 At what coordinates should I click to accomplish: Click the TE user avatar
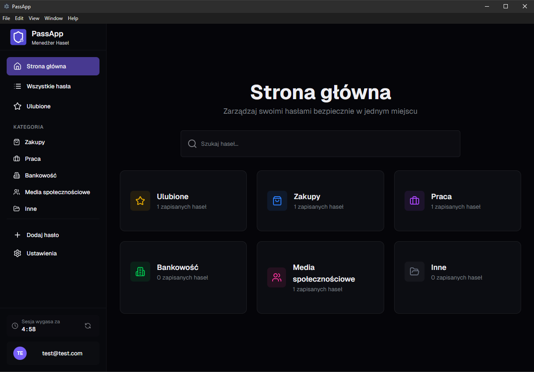tap(20, 353)
